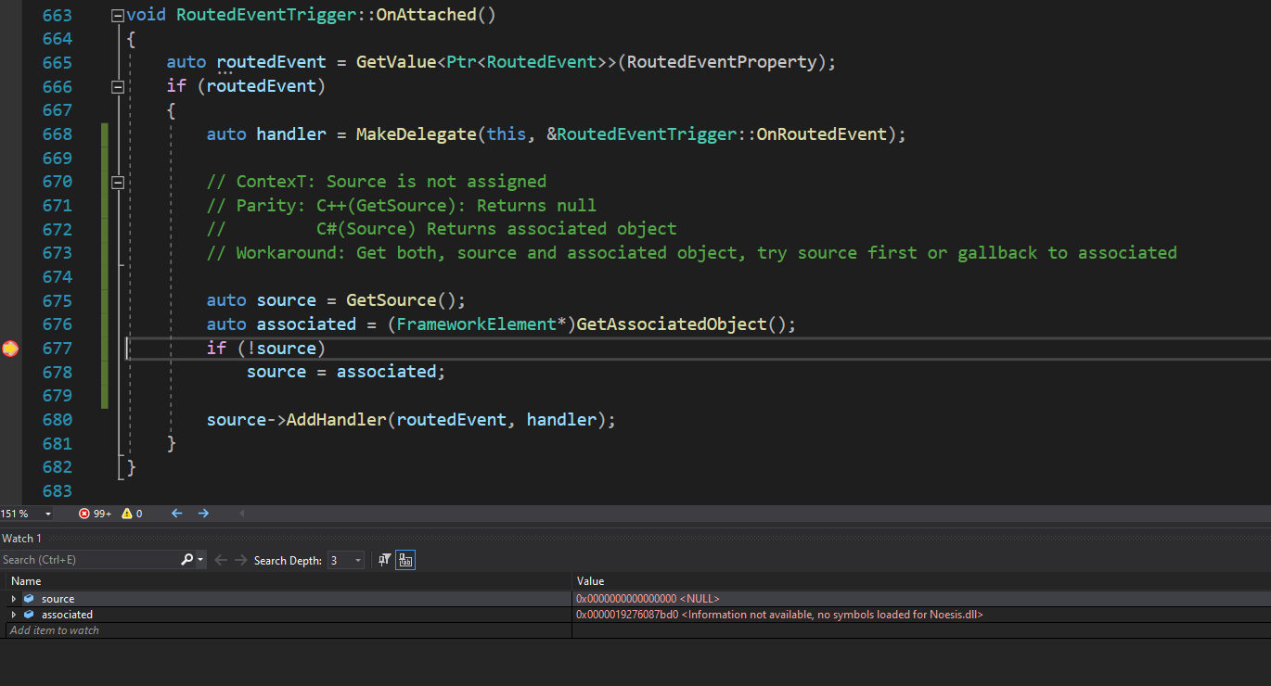Click the editor horizontal scrollbar left arrow
This screenshot has height=686, width=1271.
click(242, 514)
